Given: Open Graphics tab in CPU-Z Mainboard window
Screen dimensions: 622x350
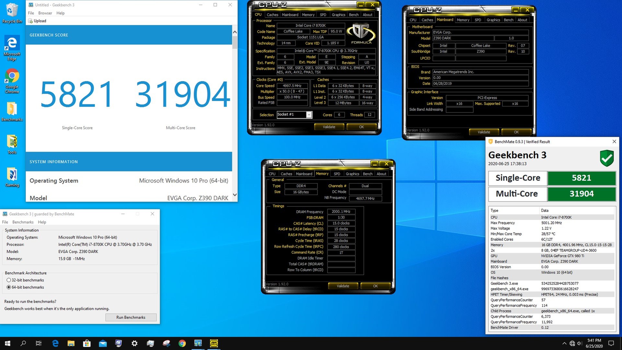Looking at the screenshot, I should tap(493, 20).
